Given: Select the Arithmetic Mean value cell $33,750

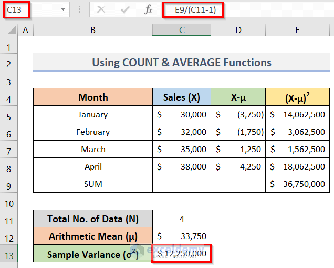Looking at the screenshot, I should point(182,236).
